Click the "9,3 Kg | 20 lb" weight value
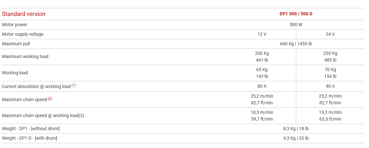 click(x=296, y=138)
